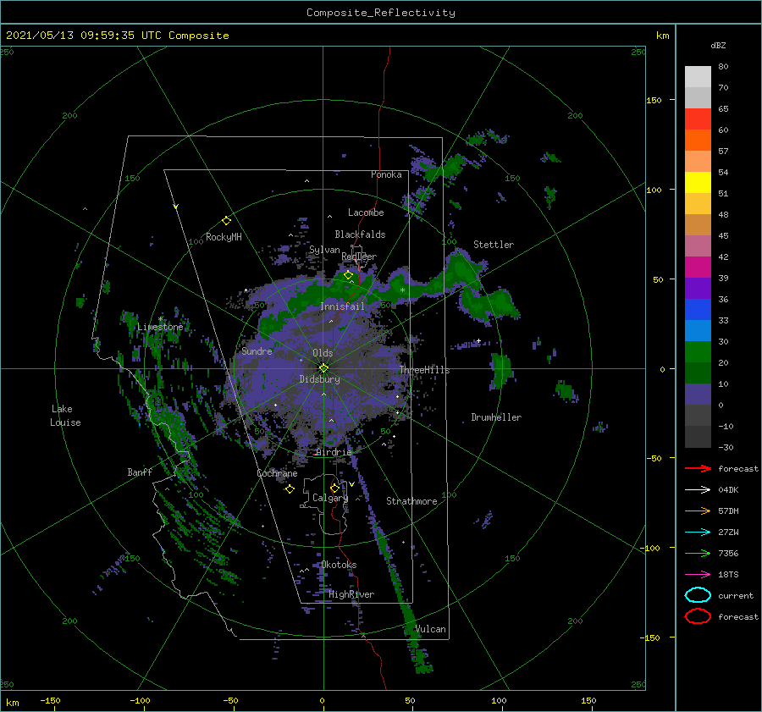The width and height of the screenshot is (762, 712).
Task: Click the yellow diamond marker near RockyMH
Action: (x=226, y=221)
